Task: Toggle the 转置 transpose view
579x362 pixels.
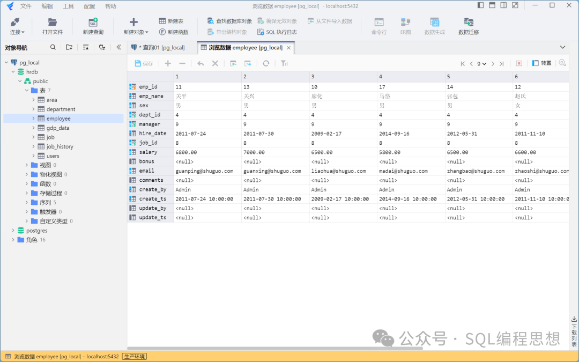Action: point(541,63)
